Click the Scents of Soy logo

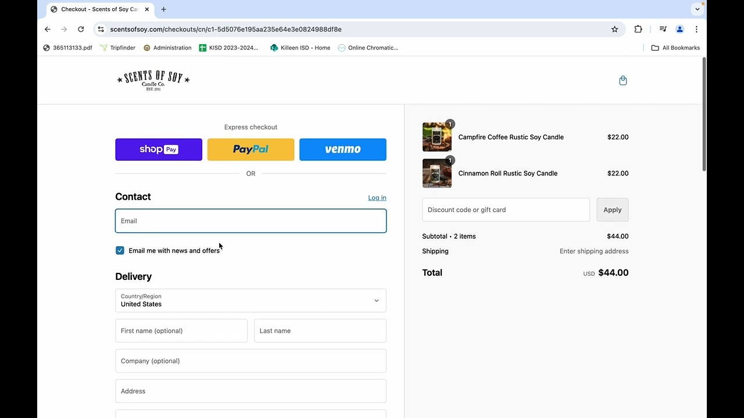(153, 80)
